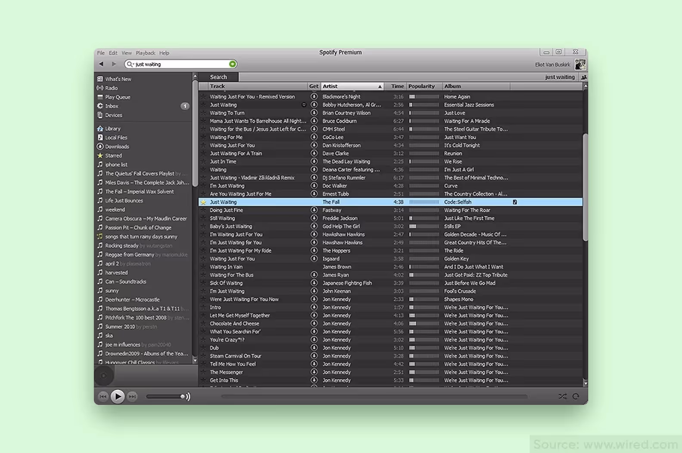
Task: Star the Dub track
Action: 204,348
